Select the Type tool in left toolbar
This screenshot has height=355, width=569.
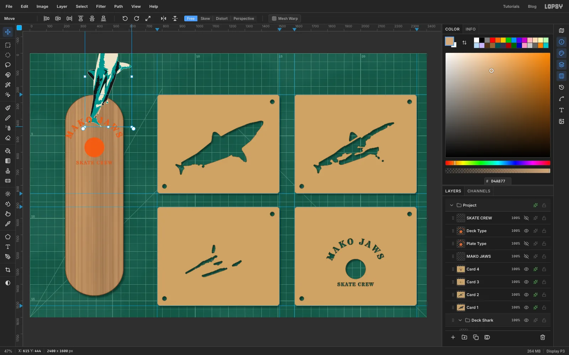[8, 247]
